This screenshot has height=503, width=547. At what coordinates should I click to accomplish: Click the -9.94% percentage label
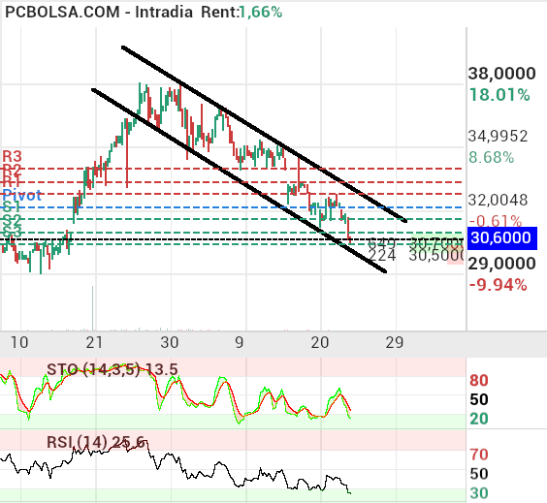pyautogui.click(x=498, y=285)
